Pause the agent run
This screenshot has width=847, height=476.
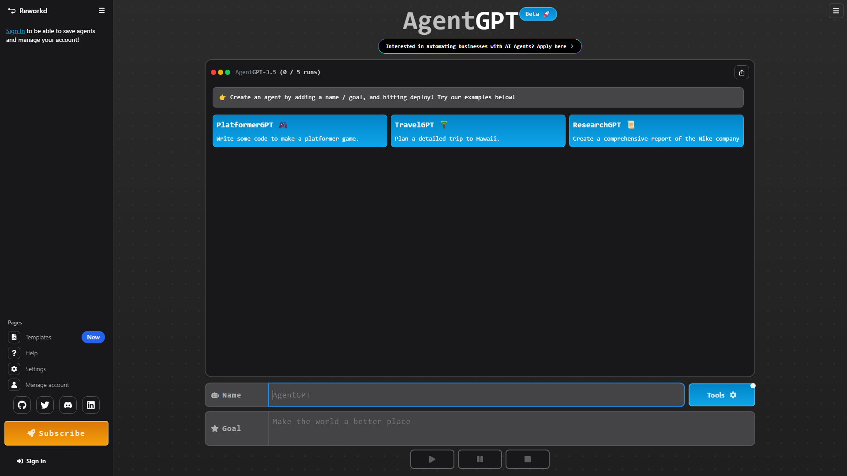pos(480,459)
